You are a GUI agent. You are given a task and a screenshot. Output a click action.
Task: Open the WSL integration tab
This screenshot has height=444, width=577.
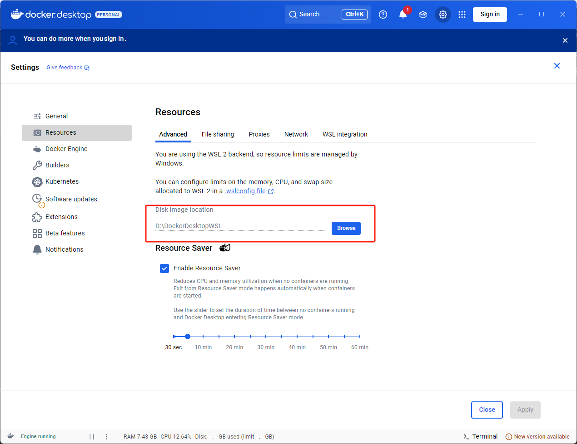pyautogui.click(x=345, y=135)
